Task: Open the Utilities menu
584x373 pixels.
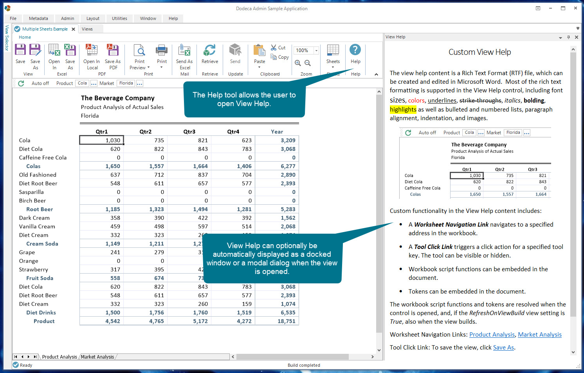Action: pos(119,18)
